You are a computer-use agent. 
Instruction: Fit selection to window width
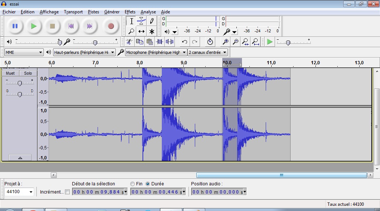246,42
